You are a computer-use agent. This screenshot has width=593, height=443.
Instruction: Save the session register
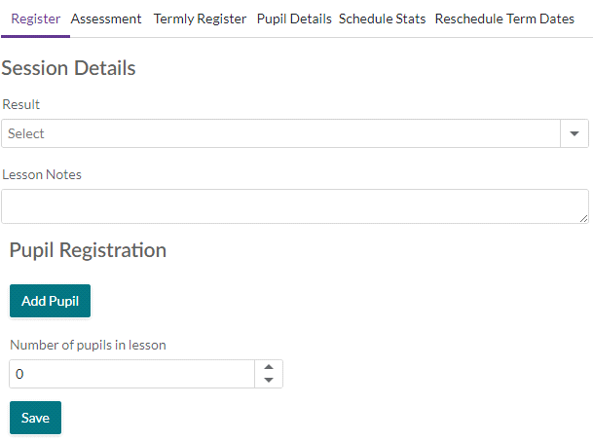click(35, 418)
